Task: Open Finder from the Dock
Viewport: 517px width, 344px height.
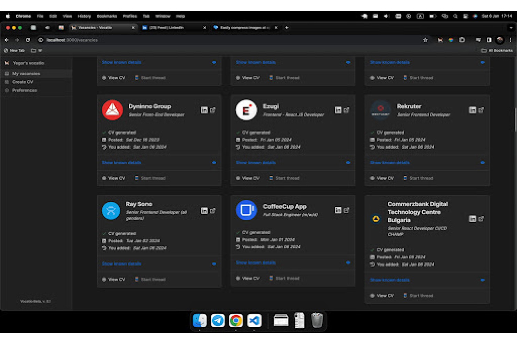Action: pos(200,321)
